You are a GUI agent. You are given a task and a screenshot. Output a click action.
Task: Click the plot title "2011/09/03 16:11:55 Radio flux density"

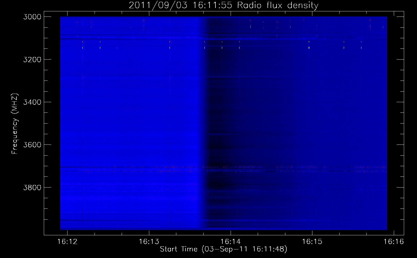[223, 5]
